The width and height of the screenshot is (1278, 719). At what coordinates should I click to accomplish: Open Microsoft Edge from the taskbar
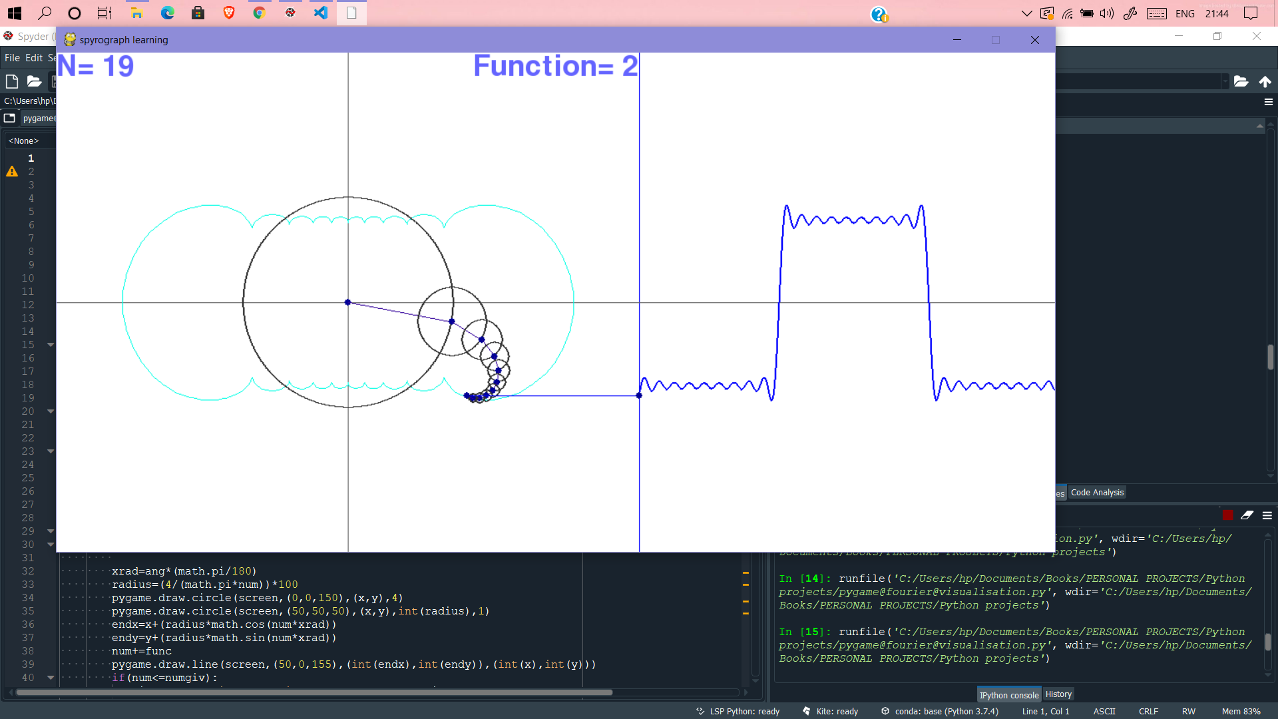(167, 13)
